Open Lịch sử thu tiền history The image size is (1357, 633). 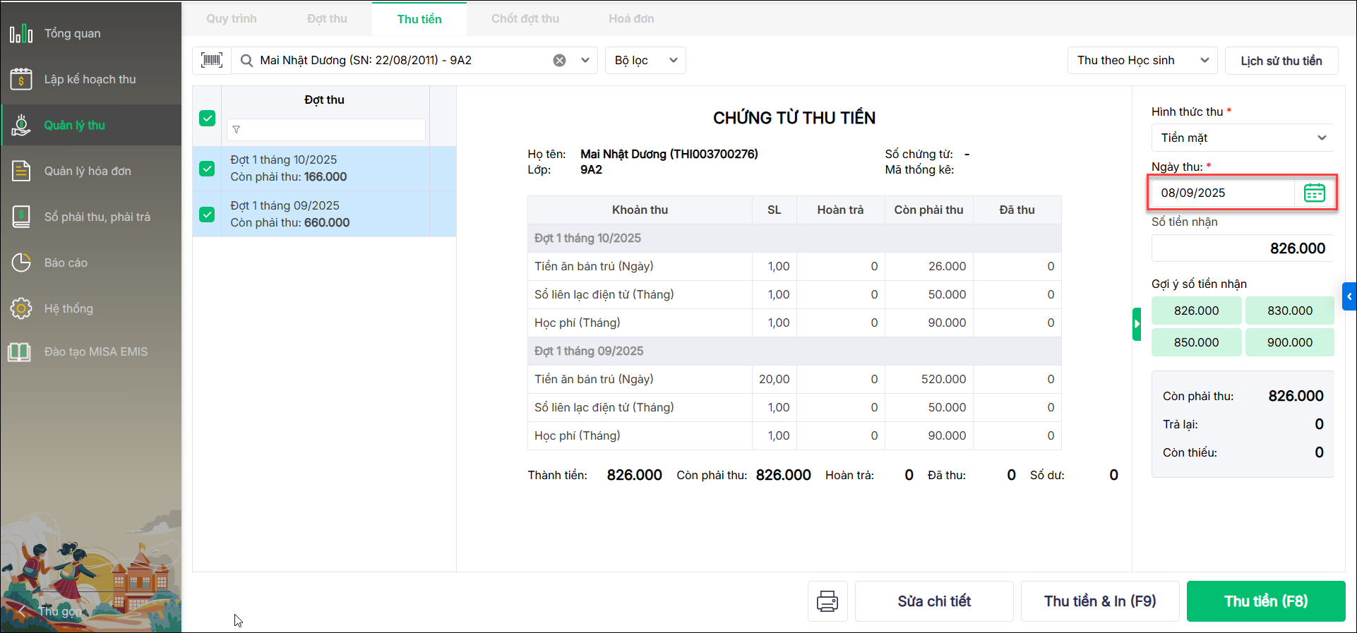pyautogui.click(x=1281, y=61)
